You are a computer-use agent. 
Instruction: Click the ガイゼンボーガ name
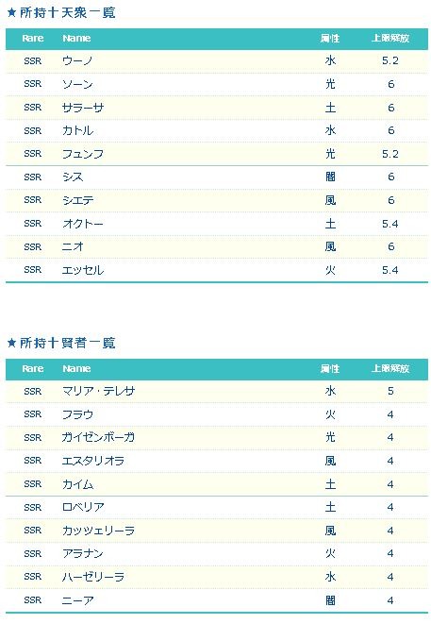98,437
